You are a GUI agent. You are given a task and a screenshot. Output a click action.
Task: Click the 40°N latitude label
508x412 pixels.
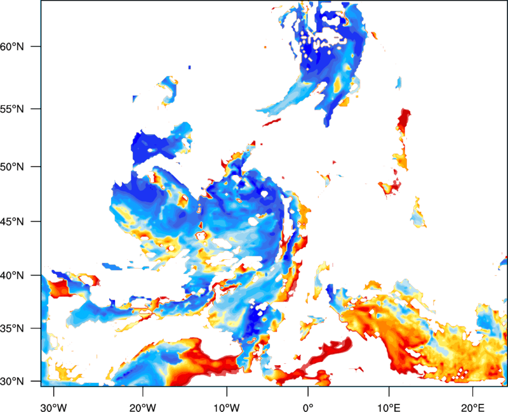(x=12, y=275)
